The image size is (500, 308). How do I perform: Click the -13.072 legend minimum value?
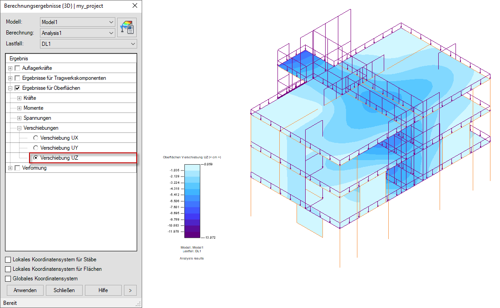click(209, 238)
